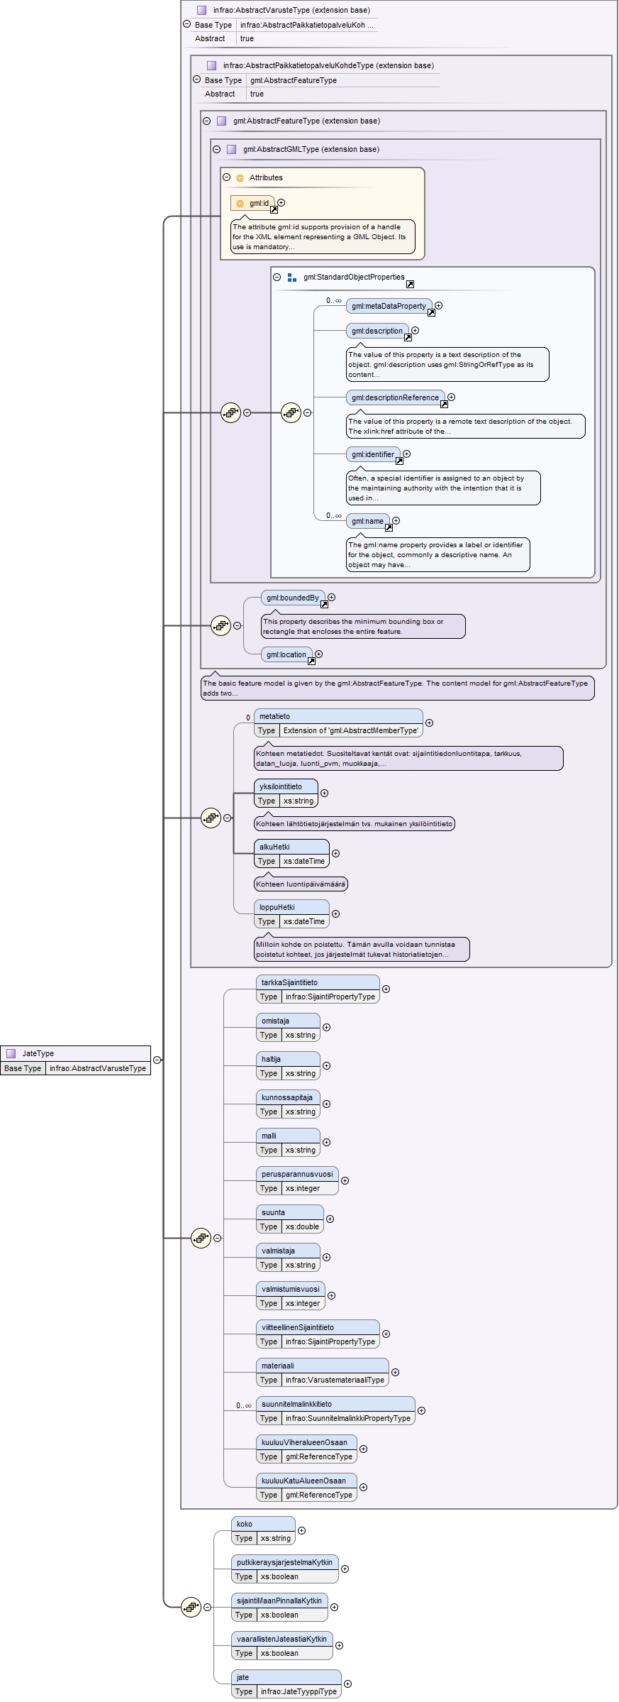The height and width of the screenshot is (1702, 619).
Task: Click sequence compositor for metatieto group
Action: [211, 818]
